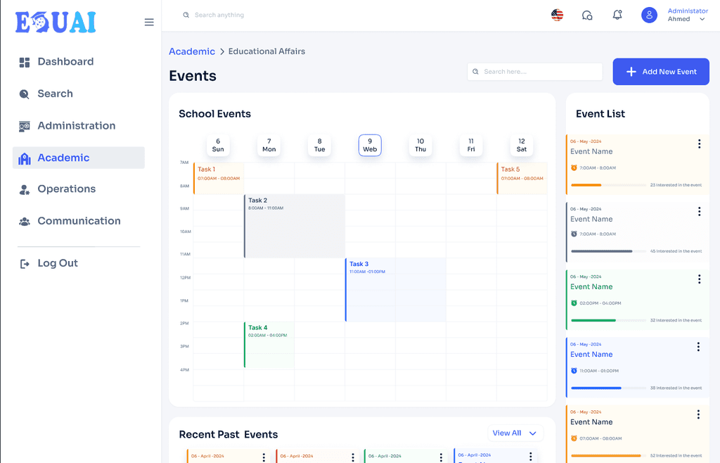Click the Administrator user avatar
The width and height of the screenshot is (720, 463).
tap(649, 15)
